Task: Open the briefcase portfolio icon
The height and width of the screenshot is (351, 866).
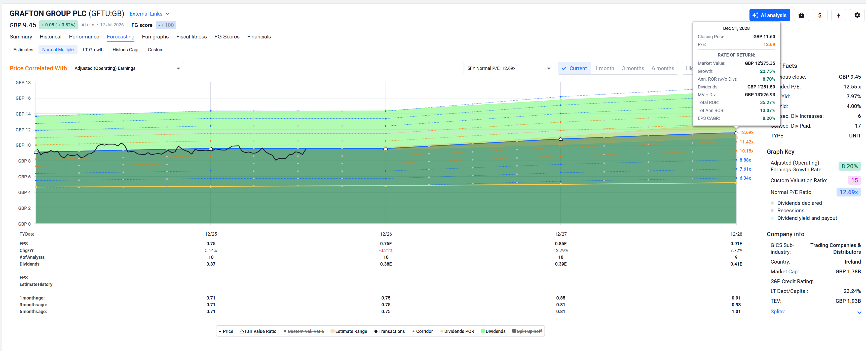Action: click(x=802, y=15)
